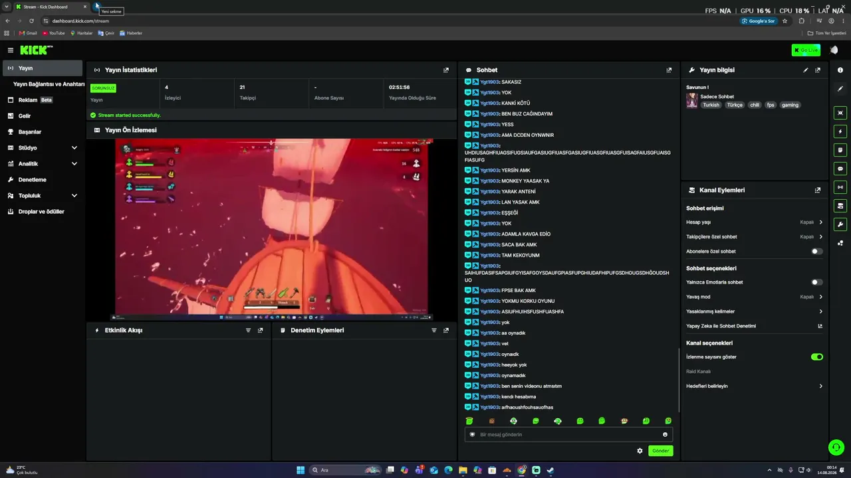The height and width of the screenshot is (478, 851).
Task: Select Yayın in the sidebar
Action: coord(43,68)
